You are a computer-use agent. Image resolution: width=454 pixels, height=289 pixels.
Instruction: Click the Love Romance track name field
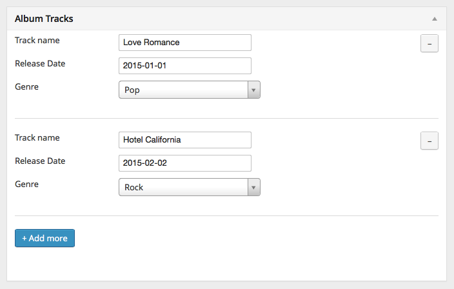(185, 43)
